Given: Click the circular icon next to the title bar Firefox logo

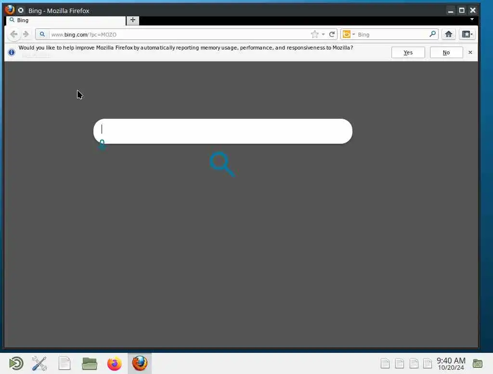Looking at the screenshot, I should [x=21, y=11].
